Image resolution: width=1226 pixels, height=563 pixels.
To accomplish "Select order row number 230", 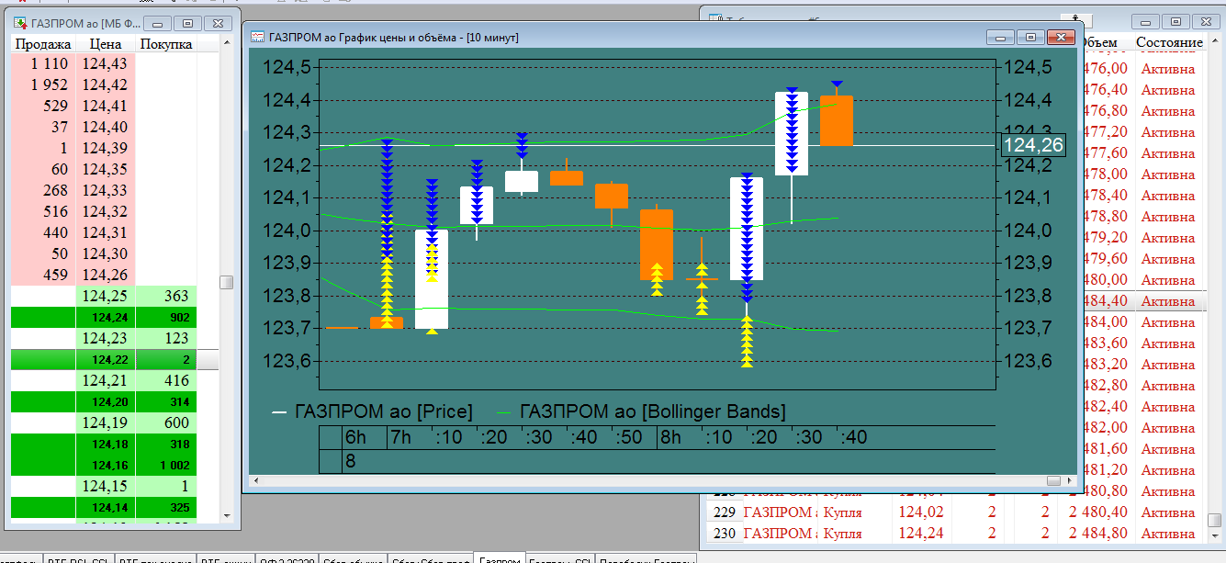I will tap(725, 534).
